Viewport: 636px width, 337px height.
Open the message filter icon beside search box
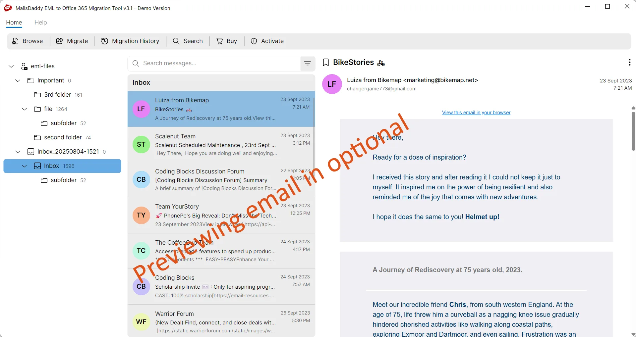307,63
